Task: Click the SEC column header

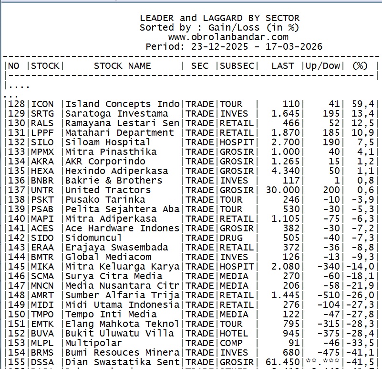Action: (x=200, y=66)
